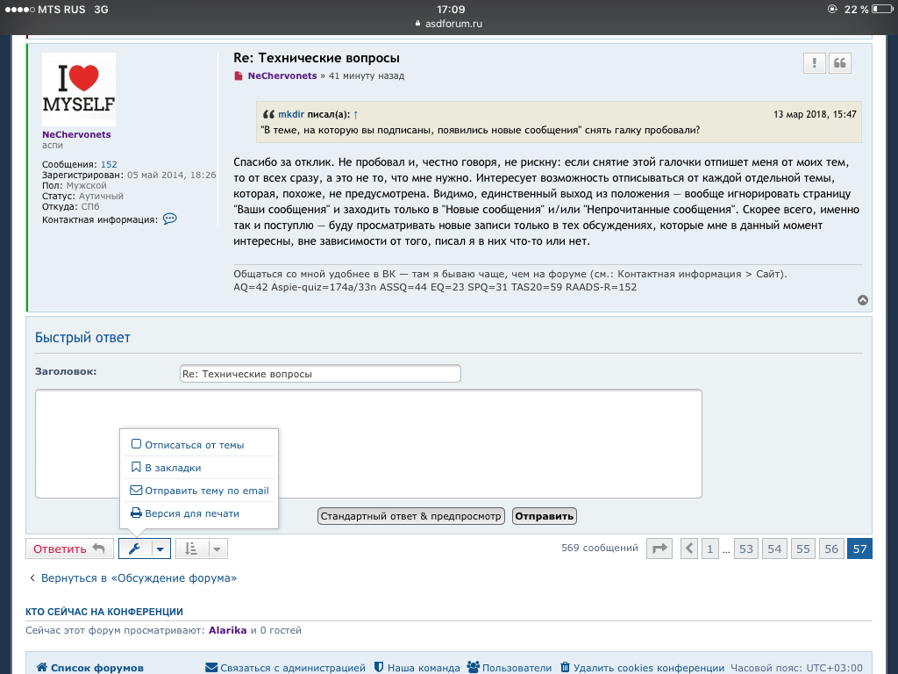Click the jump-to-page arrow icon
The height and width of the screenshot is (674, 898).
click(x=659, y=549)
